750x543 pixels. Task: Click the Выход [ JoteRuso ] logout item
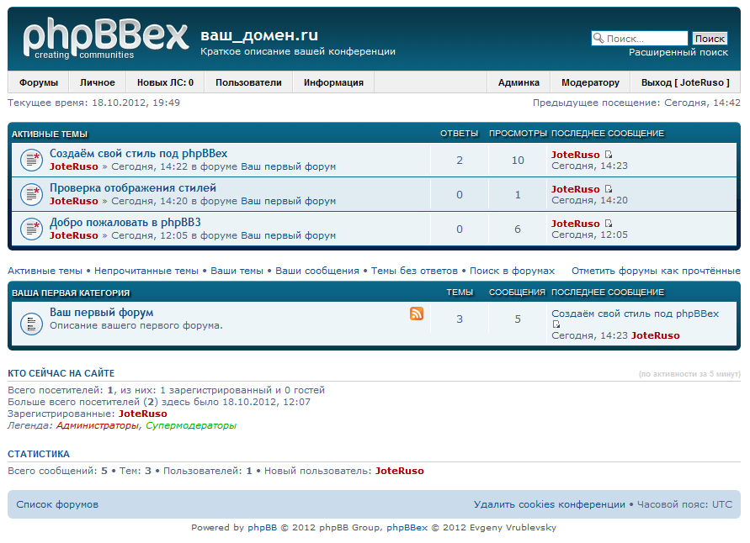pos(685,82)
